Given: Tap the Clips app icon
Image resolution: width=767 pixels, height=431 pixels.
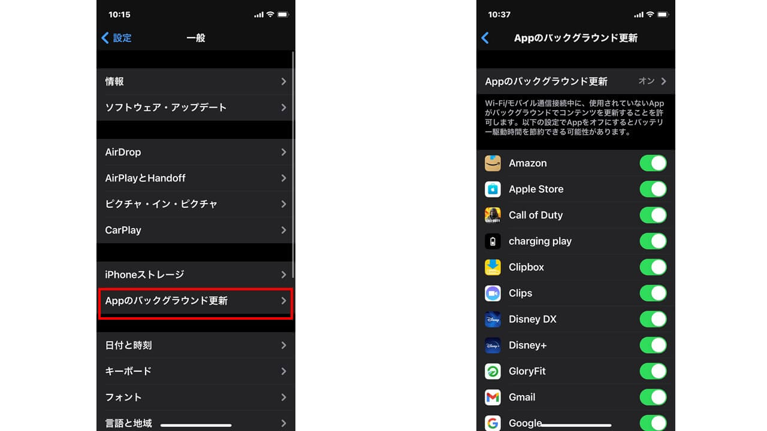Looking at the screenshot, I should point(493,293).
